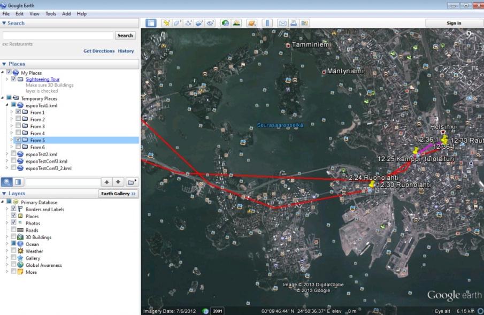The image size is (484, 315).
Task: Check the From 3 folder checkbox
Action: (x=18, y=125)
